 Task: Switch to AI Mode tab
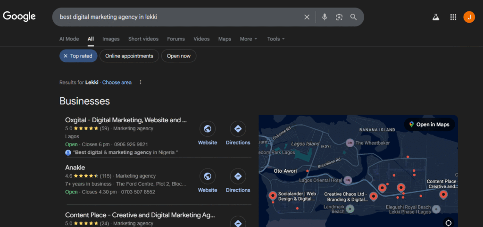click(x=69, y=39)
